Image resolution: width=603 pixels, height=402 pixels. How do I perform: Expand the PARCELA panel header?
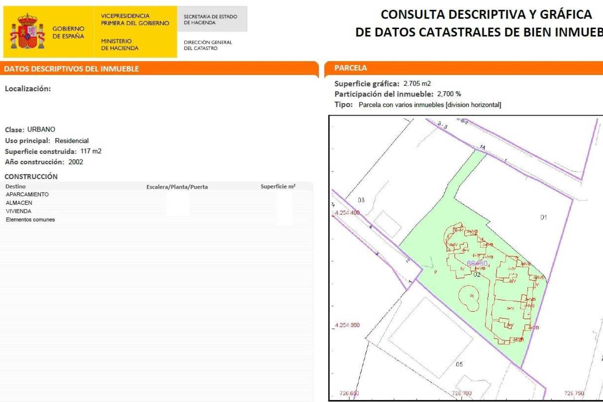point(351,67)
